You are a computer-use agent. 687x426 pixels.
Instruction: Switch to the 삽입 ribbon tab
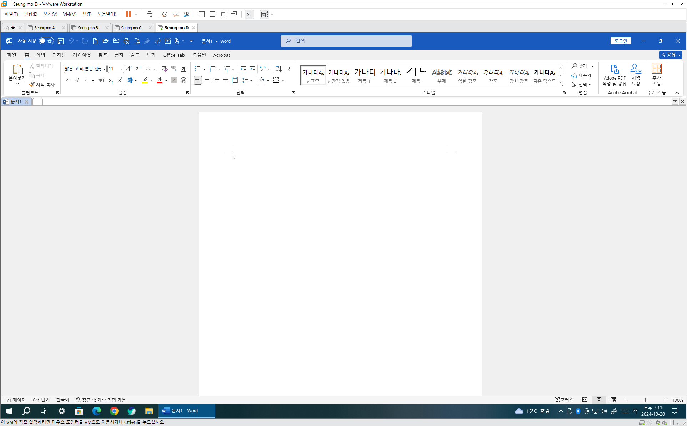[x=40, y=55]
